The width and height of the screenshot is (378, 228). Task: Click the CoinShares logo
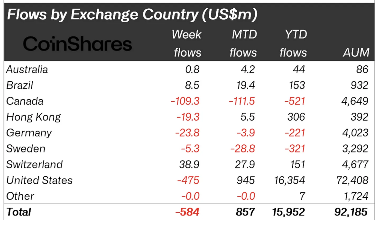click(x=77, y=44)
